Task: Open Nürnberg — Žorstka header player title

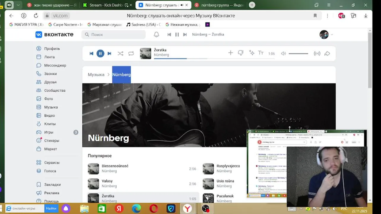Action: point(208,34)
